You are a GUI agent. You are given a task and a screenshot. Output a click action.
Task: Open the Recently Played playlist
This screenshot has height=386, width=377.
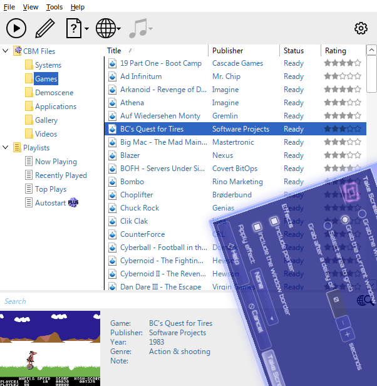pyautogui.click(x=61, y=175)
